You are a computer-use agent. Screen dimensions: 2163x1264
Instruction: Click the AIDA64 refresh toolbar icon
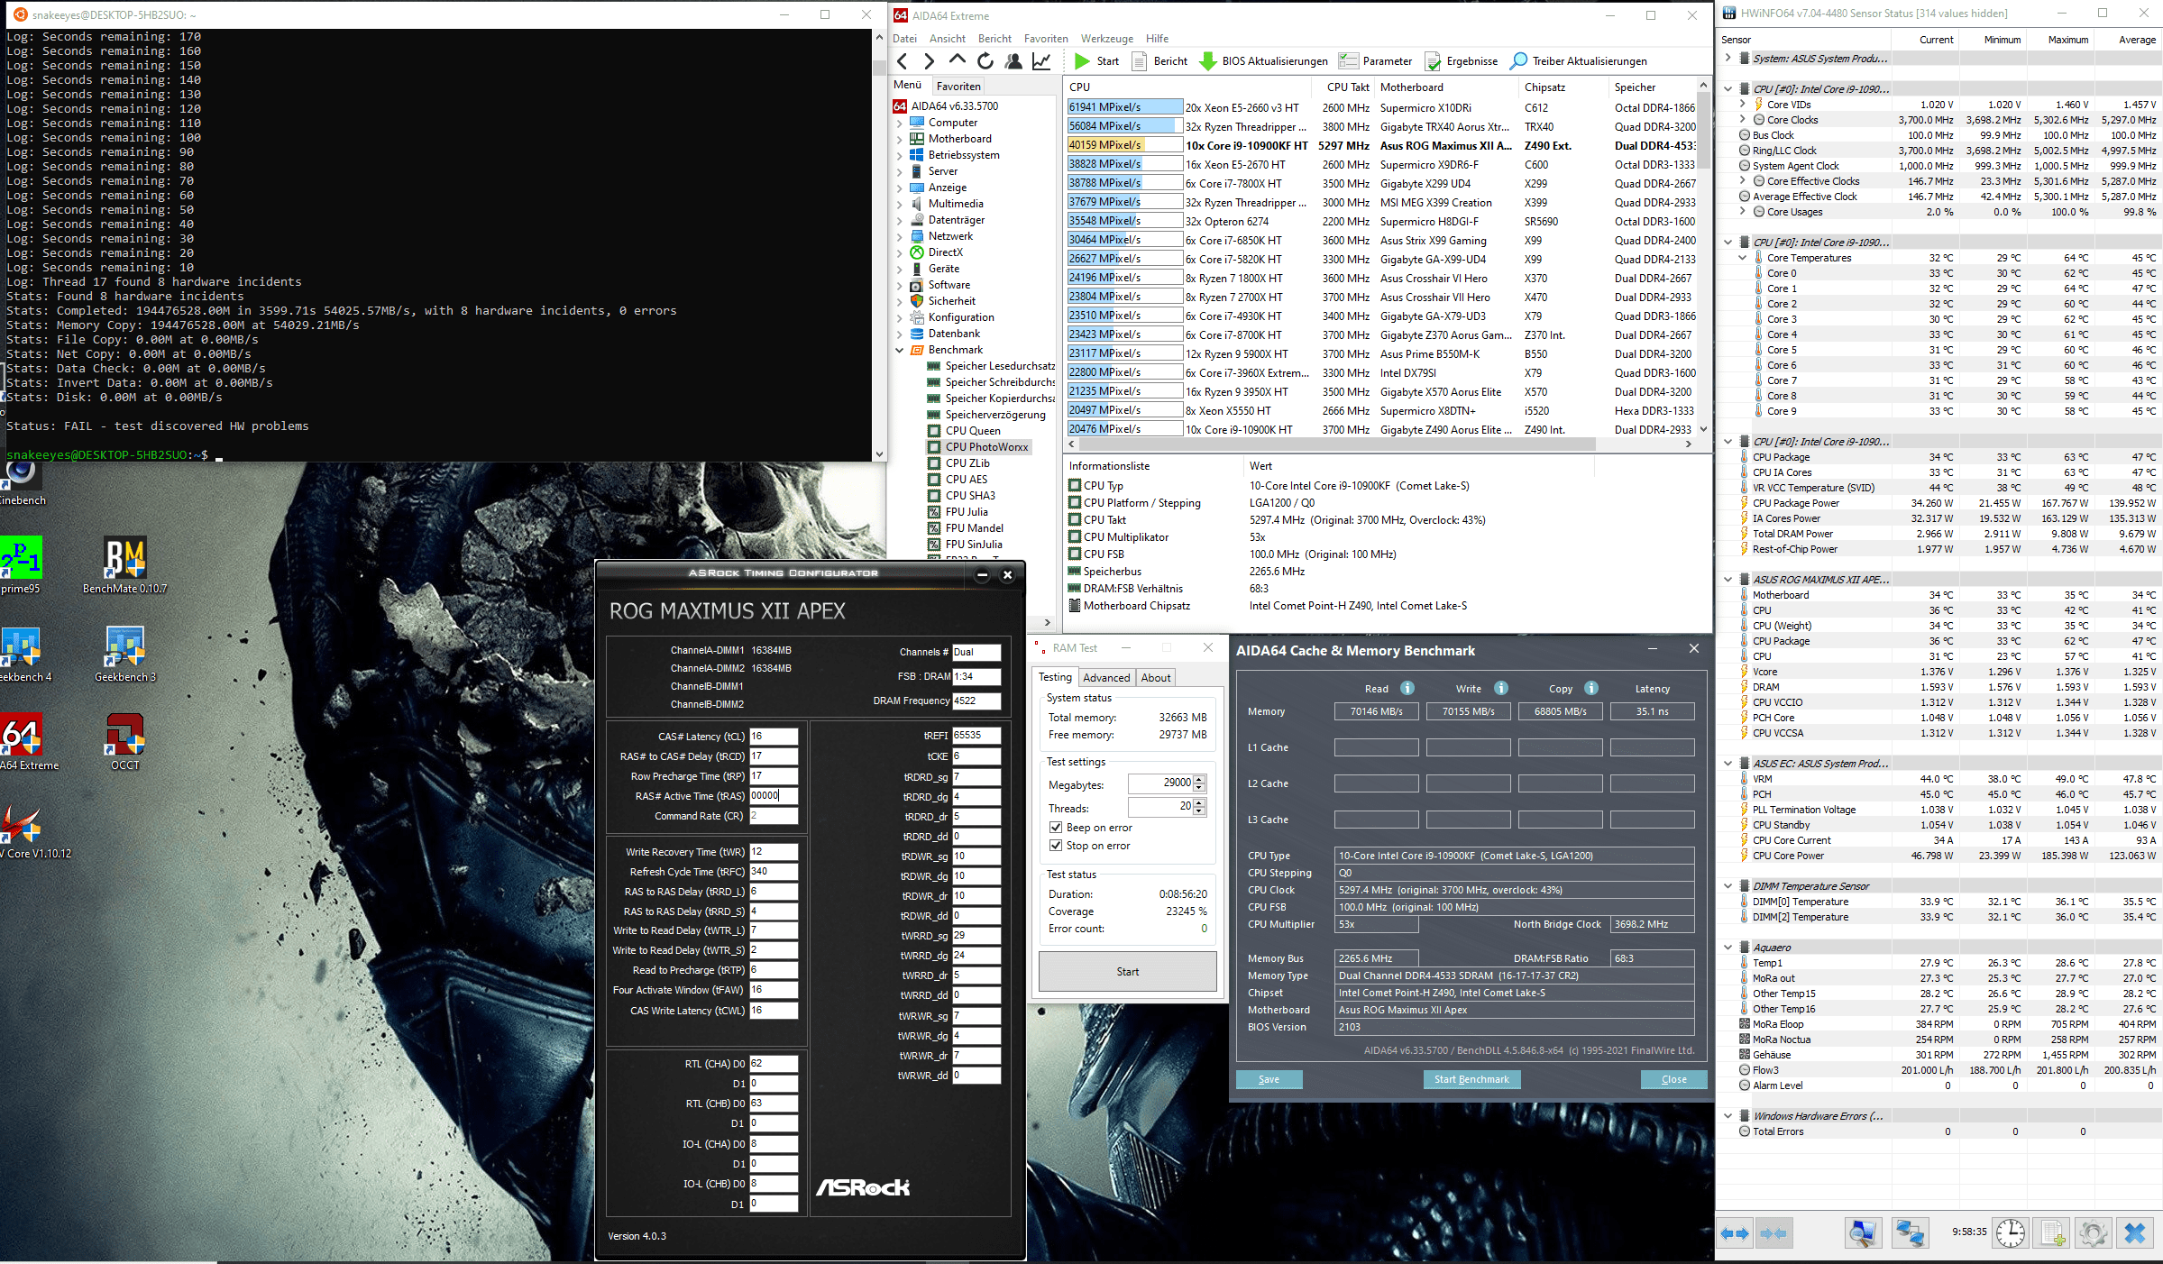click(x=985, y=60)
